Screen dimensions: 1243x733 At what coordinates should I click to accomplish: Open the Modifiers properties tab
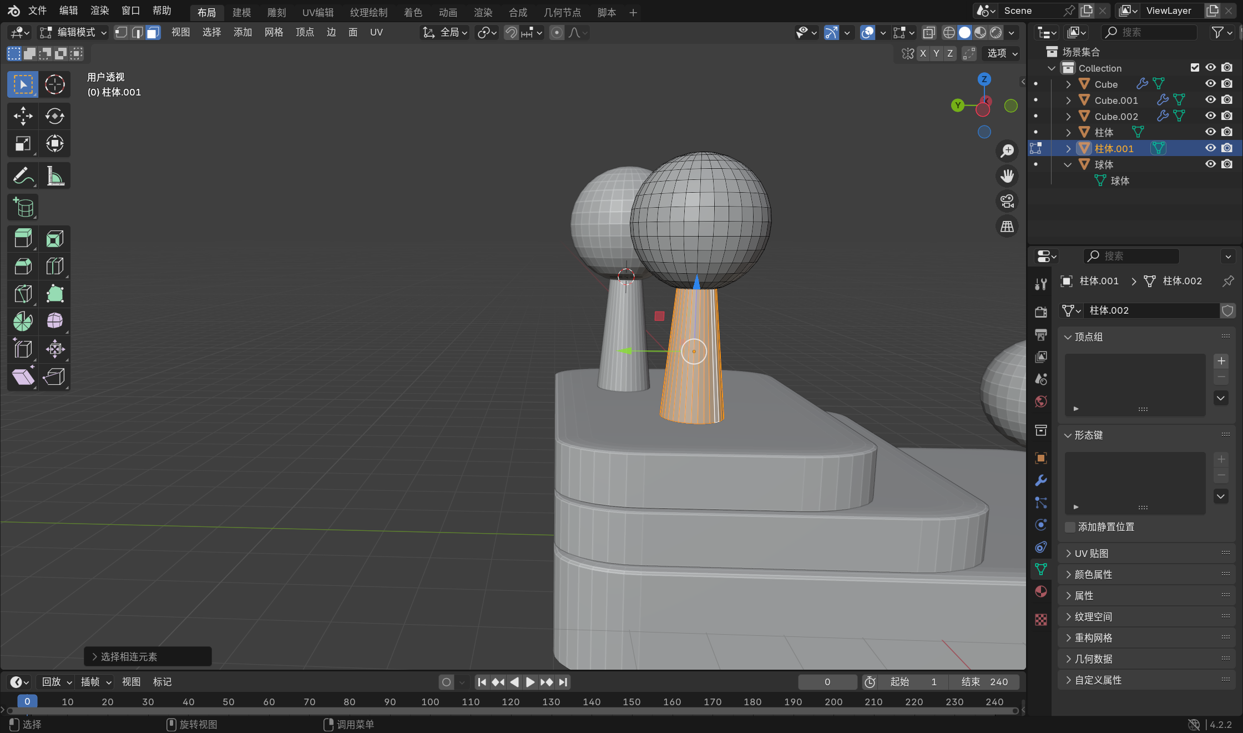[x=1041, y=480]
